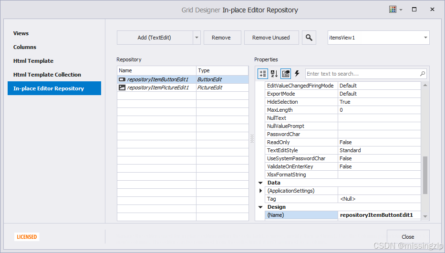The height and width of the screenshot is (253, 445).
Task: Click the (Name) value repositoryItemButtonEdit1
Action: click(379, 215)
